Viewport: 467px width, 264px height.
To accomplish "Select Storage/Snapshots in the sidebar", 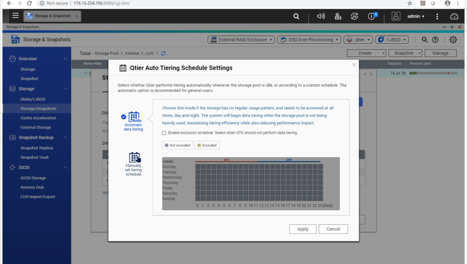I will pyautogui.click(x=38, y=109).
